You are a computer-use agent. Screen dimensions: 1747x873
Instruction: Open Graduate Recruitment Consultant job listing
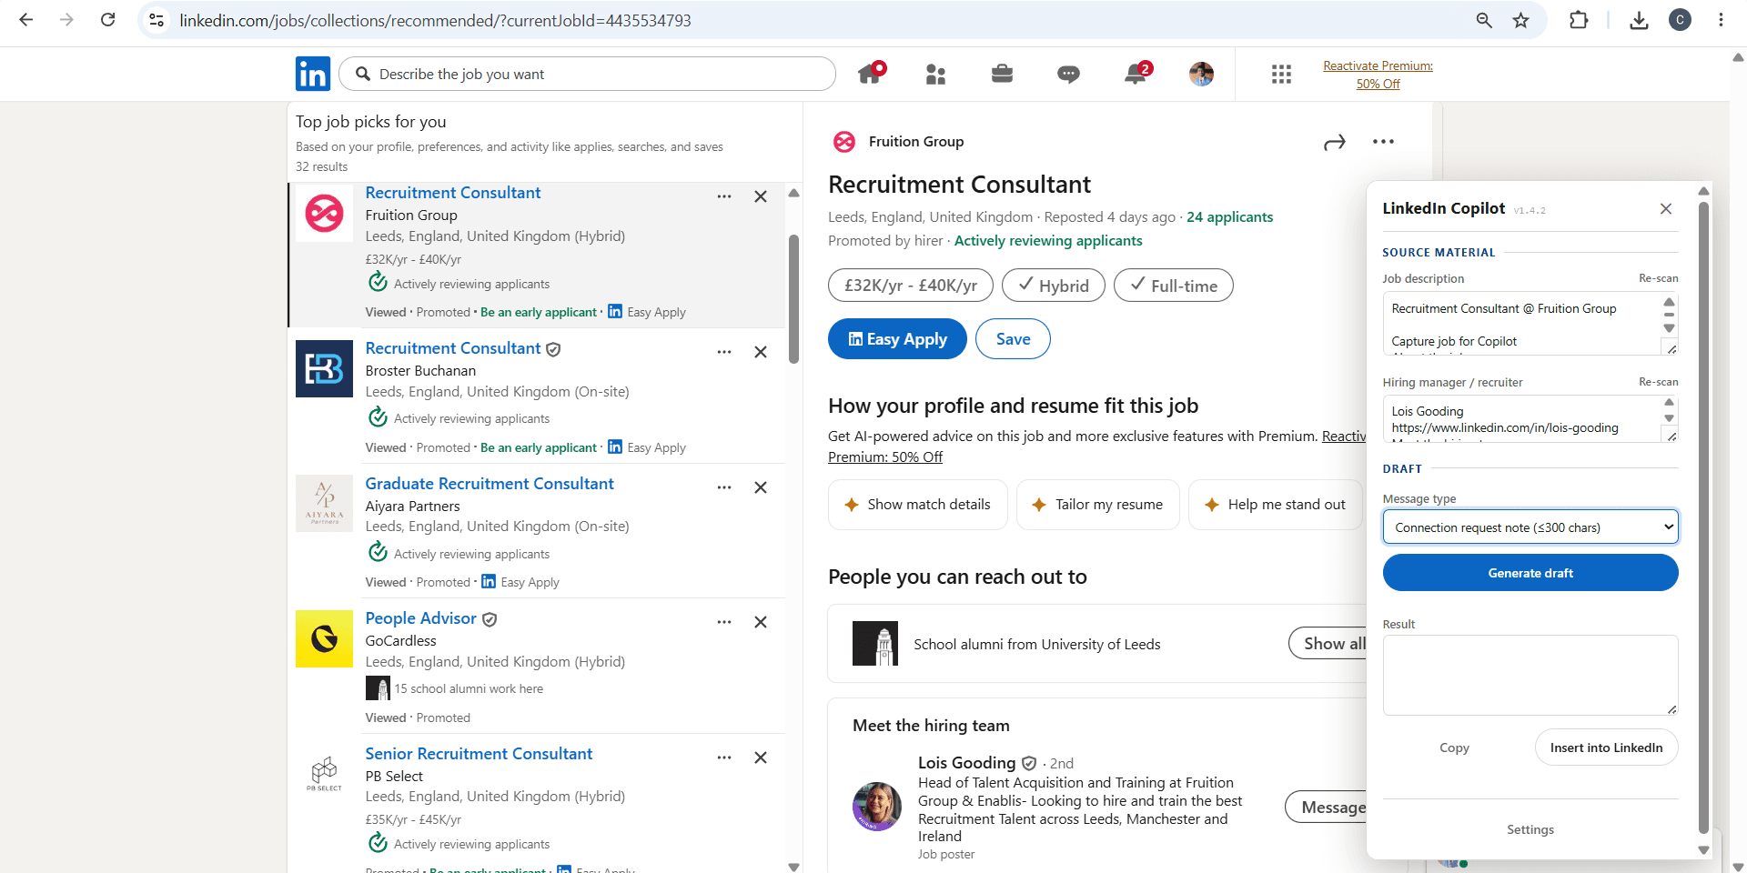tap(490, 484)
